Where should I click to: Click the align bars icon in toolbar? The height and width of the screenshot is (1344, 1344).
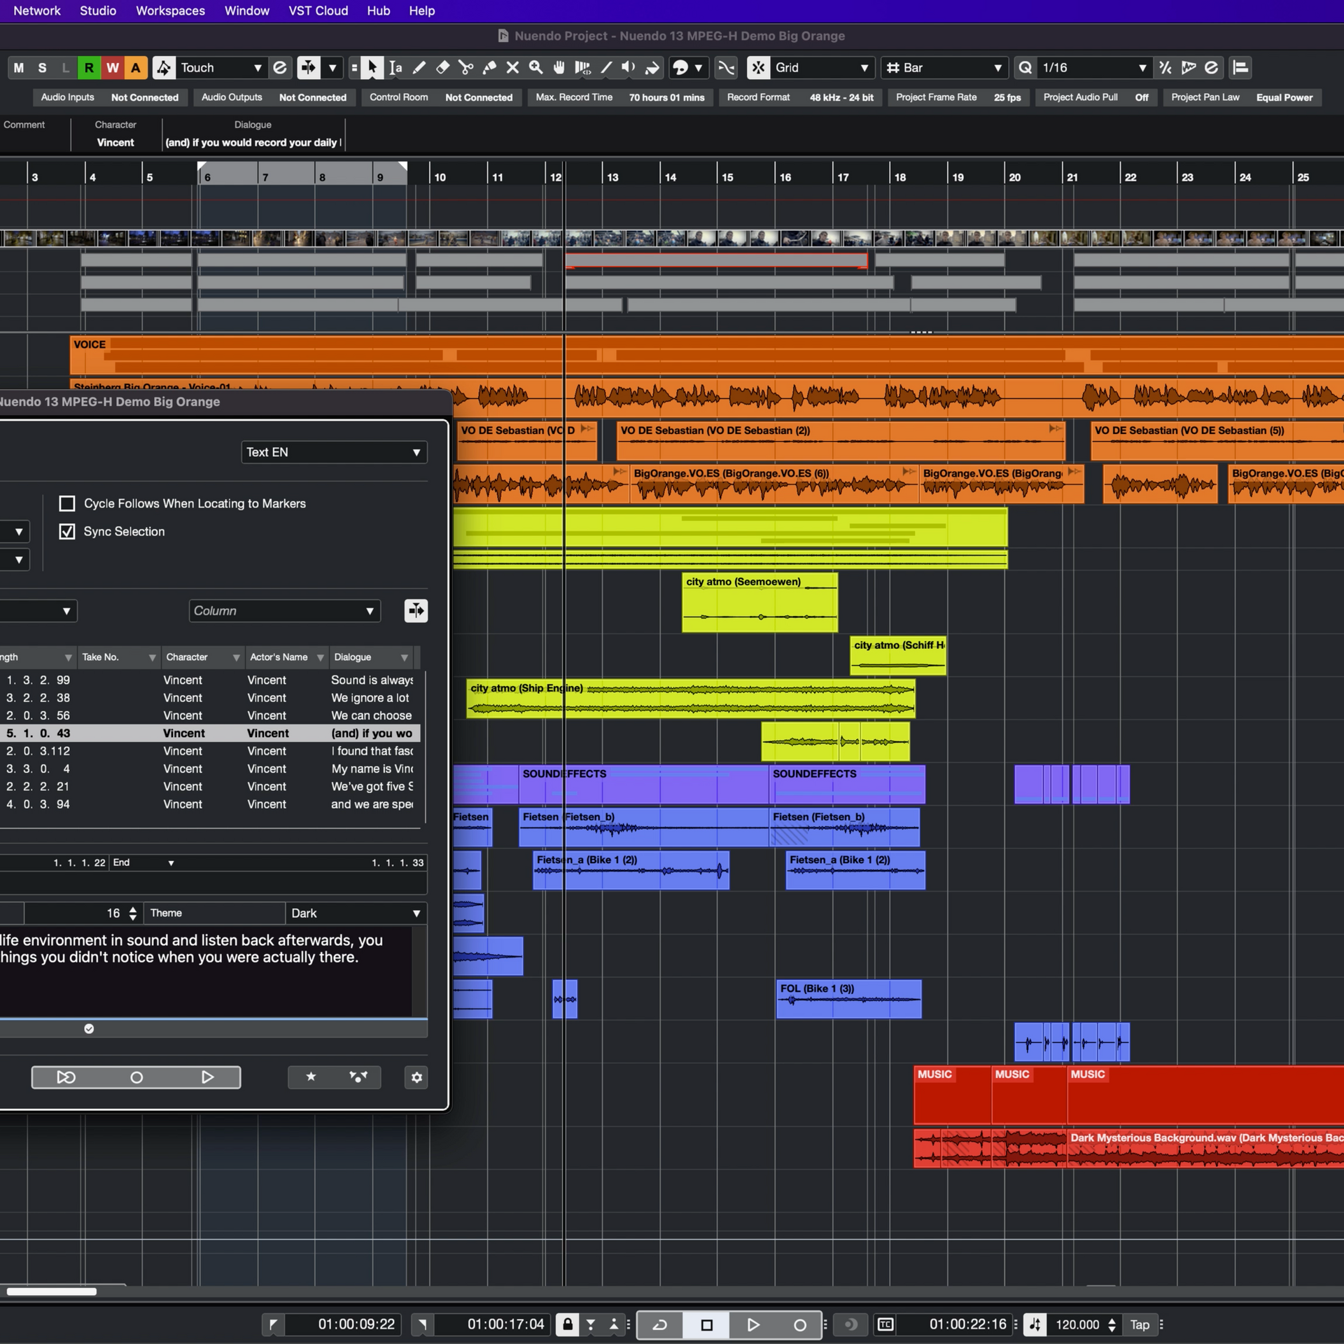coord(1240,68)
